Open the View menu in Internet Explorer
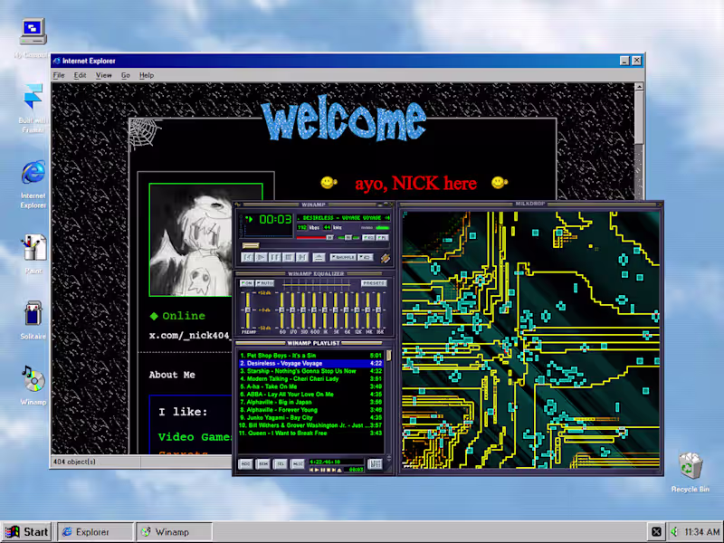The width and height of the screenshot is (724, 543). (104, 76)
